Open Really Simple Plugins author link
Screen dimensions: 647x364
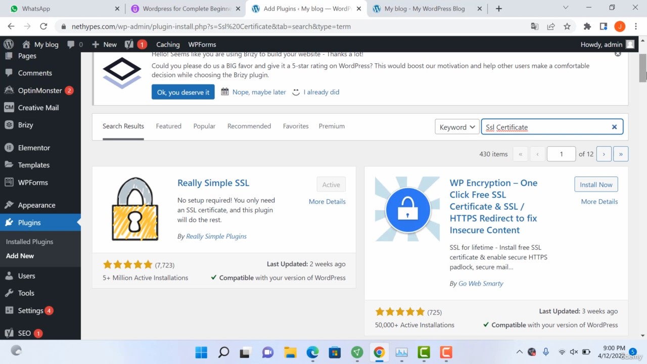pos(216,236)
